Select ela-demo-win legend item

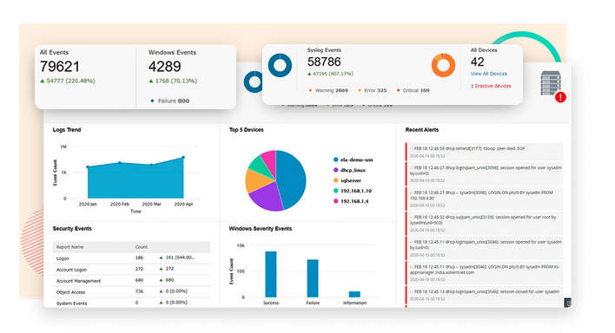(353, 160)
